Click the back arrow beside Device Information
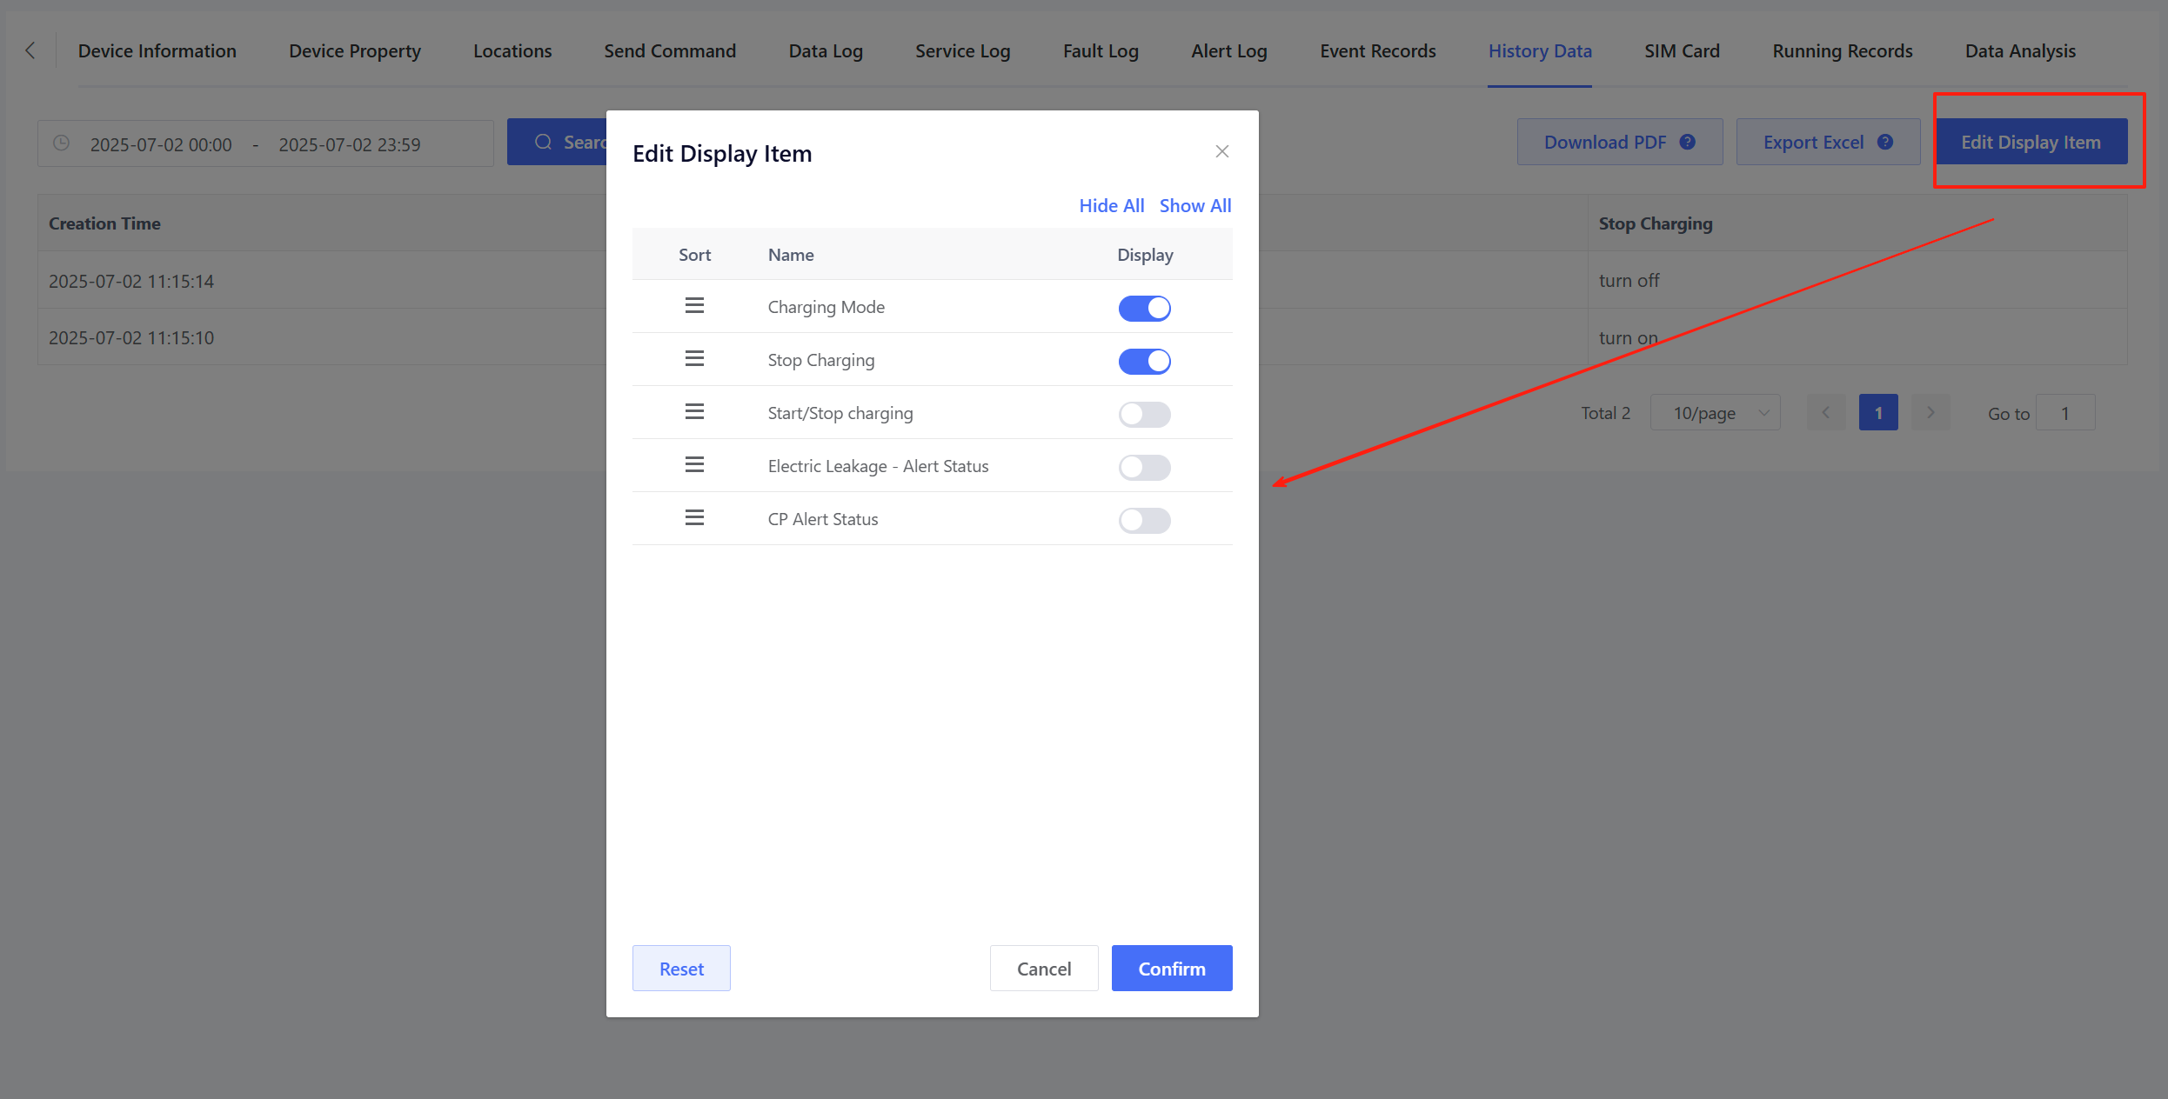The width and height of the screenshot is (2168, 1099). (x=30, y=50)
